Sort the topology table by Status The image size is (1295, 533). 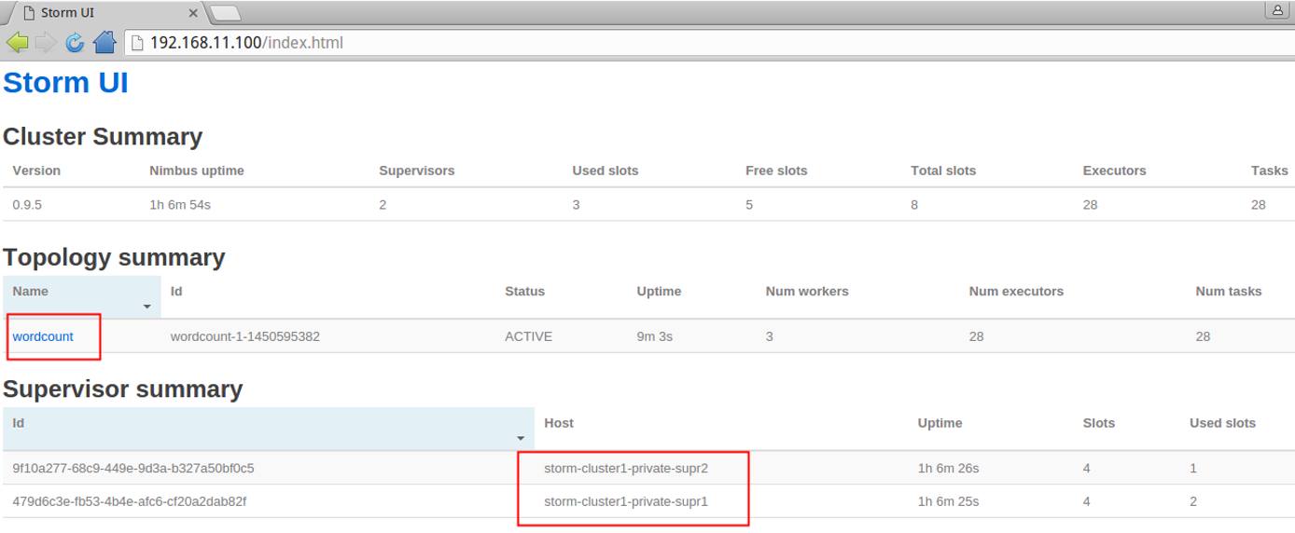pos(524,292)
